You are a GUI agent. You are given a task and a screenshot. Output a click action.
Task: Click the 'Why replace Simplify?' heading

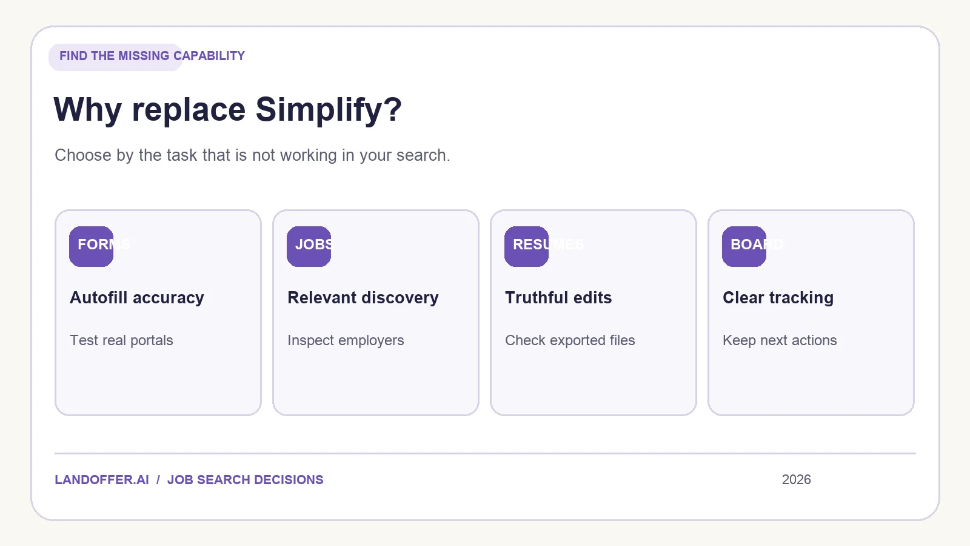pos(227,110)
